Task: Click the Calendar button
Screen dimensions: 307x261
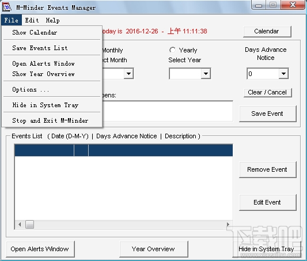Action: [267, 31]
